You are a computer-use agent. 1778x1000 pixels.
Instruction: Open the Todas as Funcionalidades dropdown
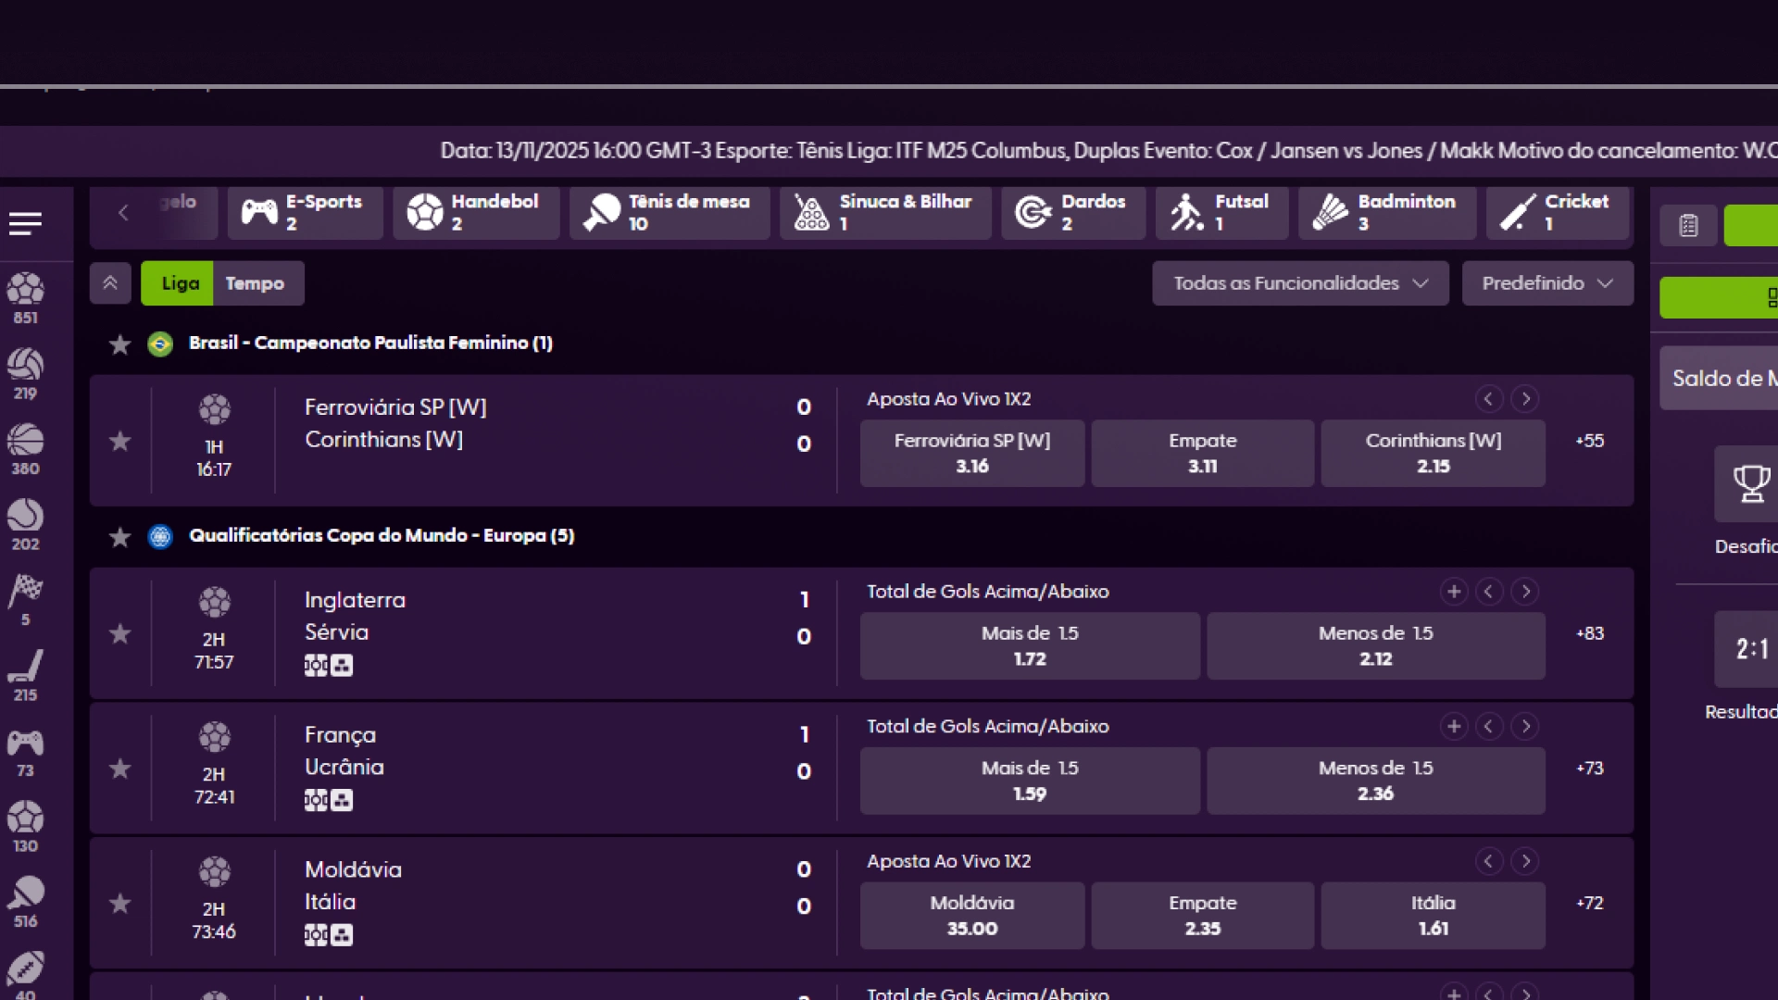1299,283
